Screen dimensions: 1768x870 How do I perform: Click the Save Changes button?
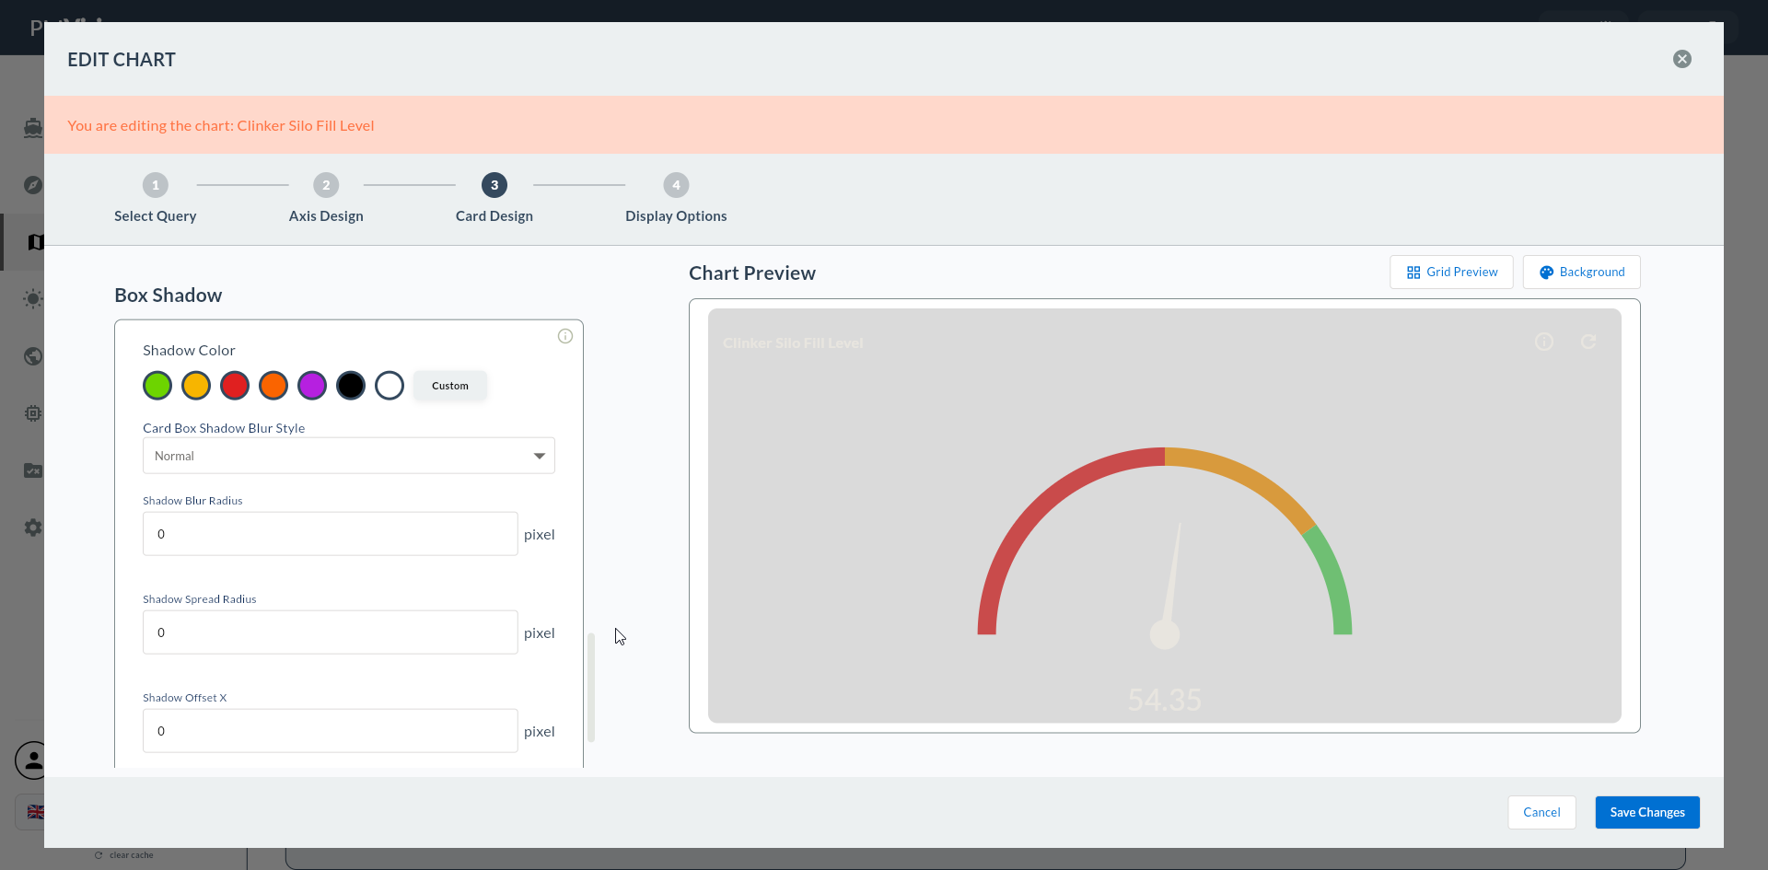pyautogui.click(x=1647, y=812)
